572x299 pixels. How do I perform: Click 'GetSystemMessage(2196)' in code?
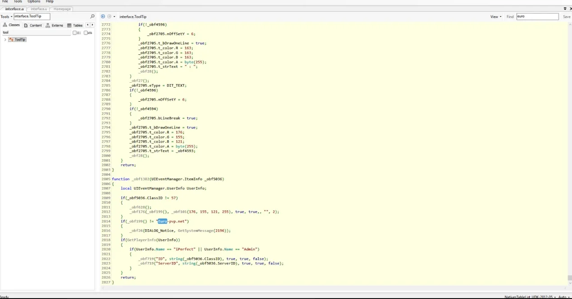tap(203, 231)
